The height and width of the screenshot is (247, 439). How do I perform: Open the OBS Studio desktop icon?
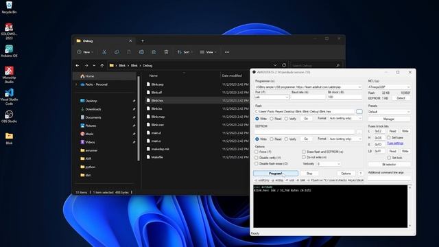click(9, 116)
